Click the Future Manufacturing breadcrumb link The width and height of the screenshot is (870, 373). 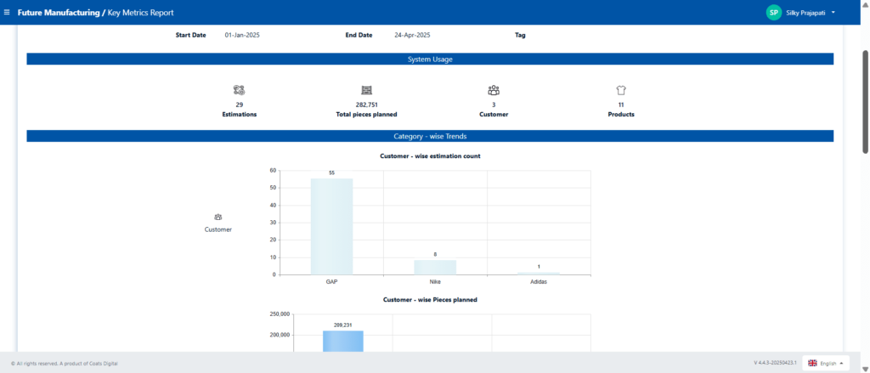pyautogui.click(x=58, y=13)
